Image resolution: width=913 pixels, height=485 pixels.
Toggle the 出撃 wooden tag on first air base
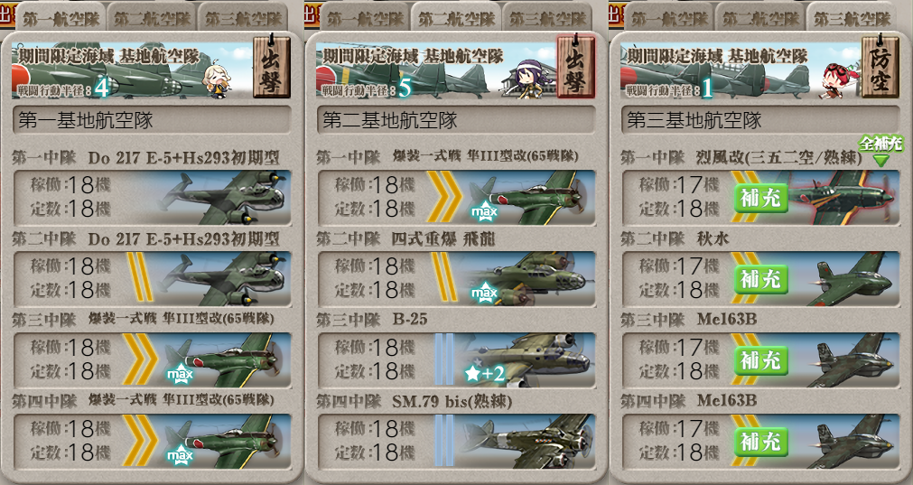(x=272, y=66)
